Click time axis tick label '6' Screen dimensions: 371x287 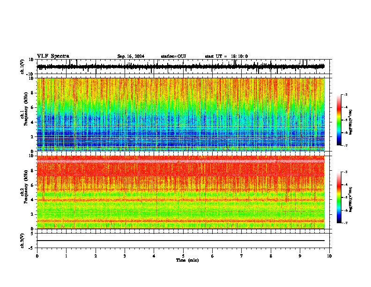click(x=213, y=256)
